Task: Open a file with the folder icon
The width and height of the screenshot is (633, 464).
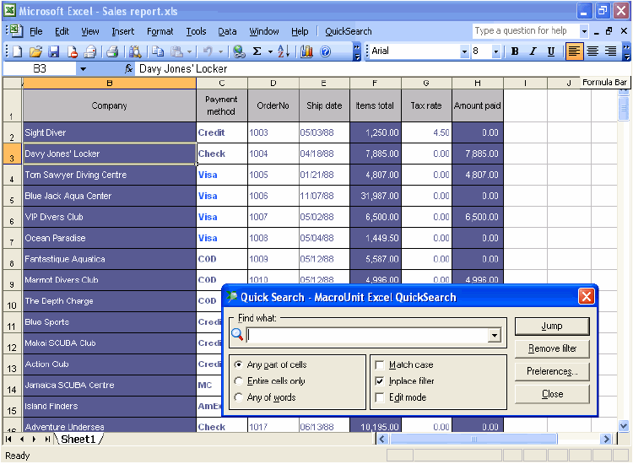Action: click(x=35, y=51)
